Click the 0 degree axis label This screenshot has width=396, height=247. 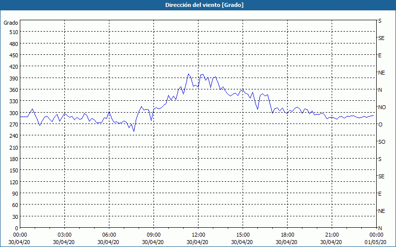click(x=17, y=228)
